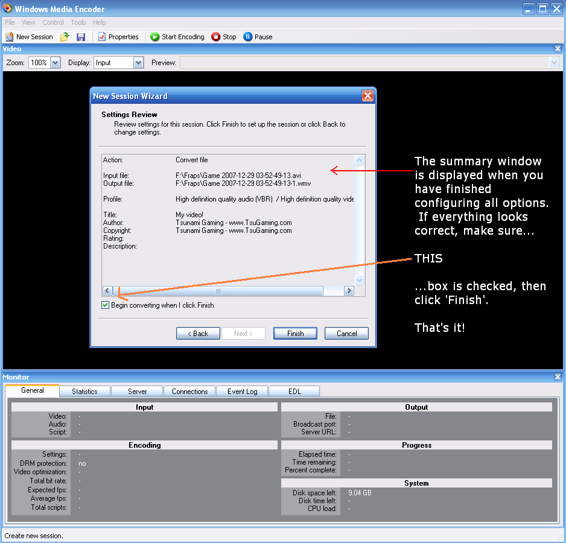Open the Tools menu
Image resolution: width=566 pixels, height=543 pixels.
click(78, 22)
